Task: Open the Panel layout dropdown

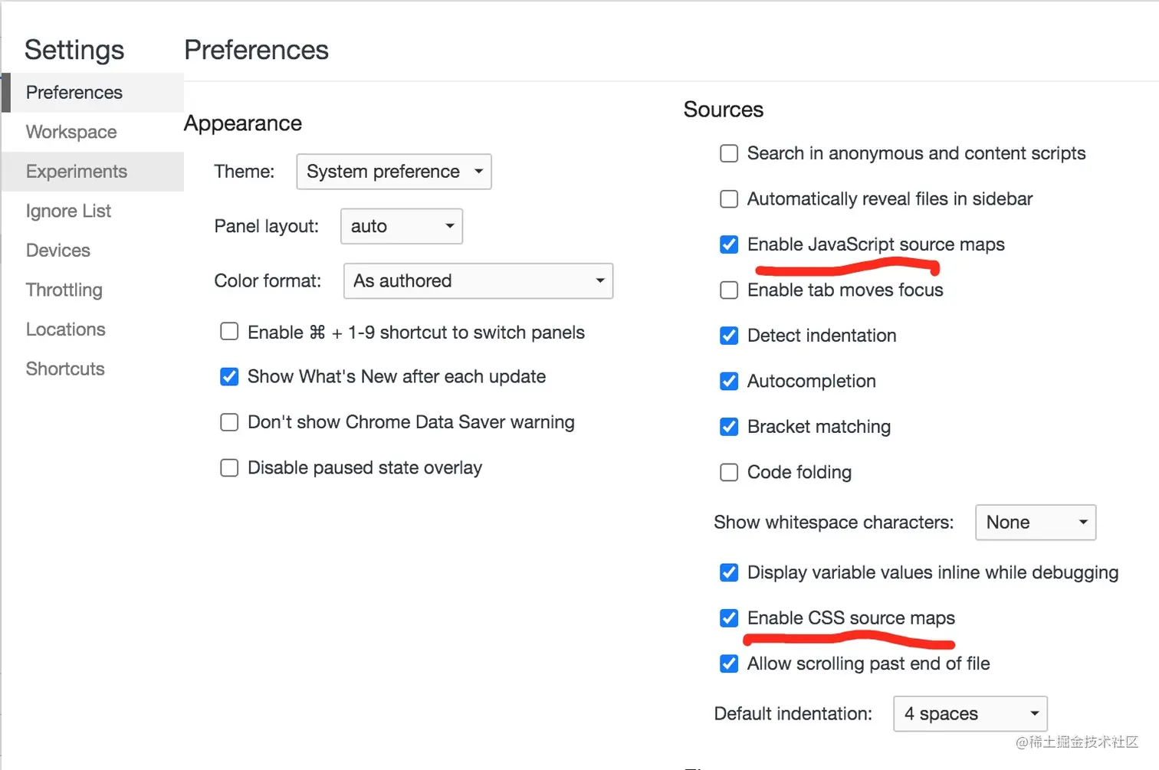Action: (x=402, y=226)
